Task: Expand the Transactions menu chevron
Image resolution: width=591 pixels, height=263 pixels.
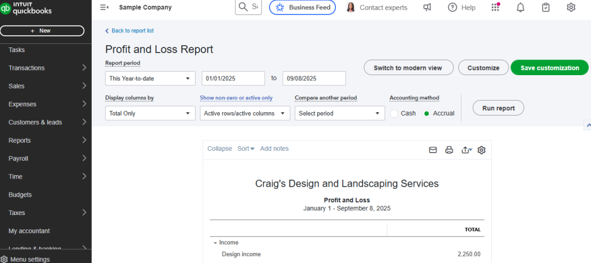Action: (84, 68)
